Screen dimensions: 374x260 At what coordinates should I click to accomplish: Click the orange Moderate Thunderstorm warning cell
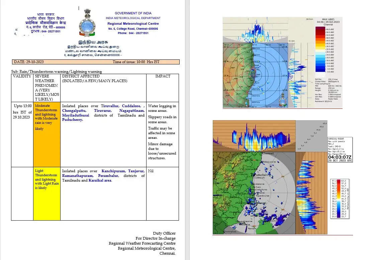(47, 134)
